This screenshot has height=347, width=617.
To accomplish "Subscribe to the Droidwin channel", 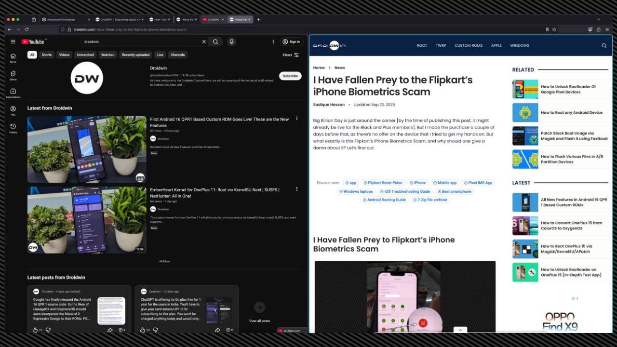I will coord(290,76).
